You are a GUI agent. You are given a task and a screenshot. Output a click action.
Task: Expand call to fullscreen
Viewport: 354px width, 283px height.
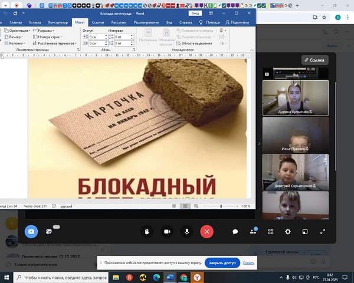[x=323, y=232]
